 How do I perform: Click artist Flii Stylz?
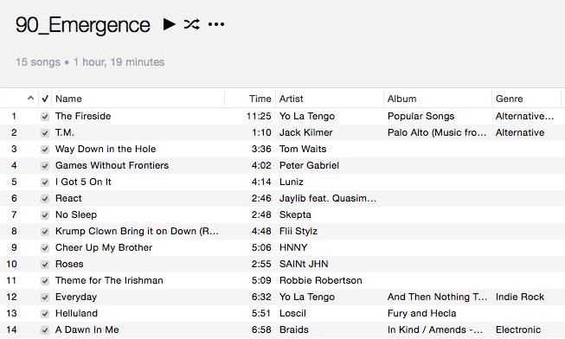[x=299, y=231]
